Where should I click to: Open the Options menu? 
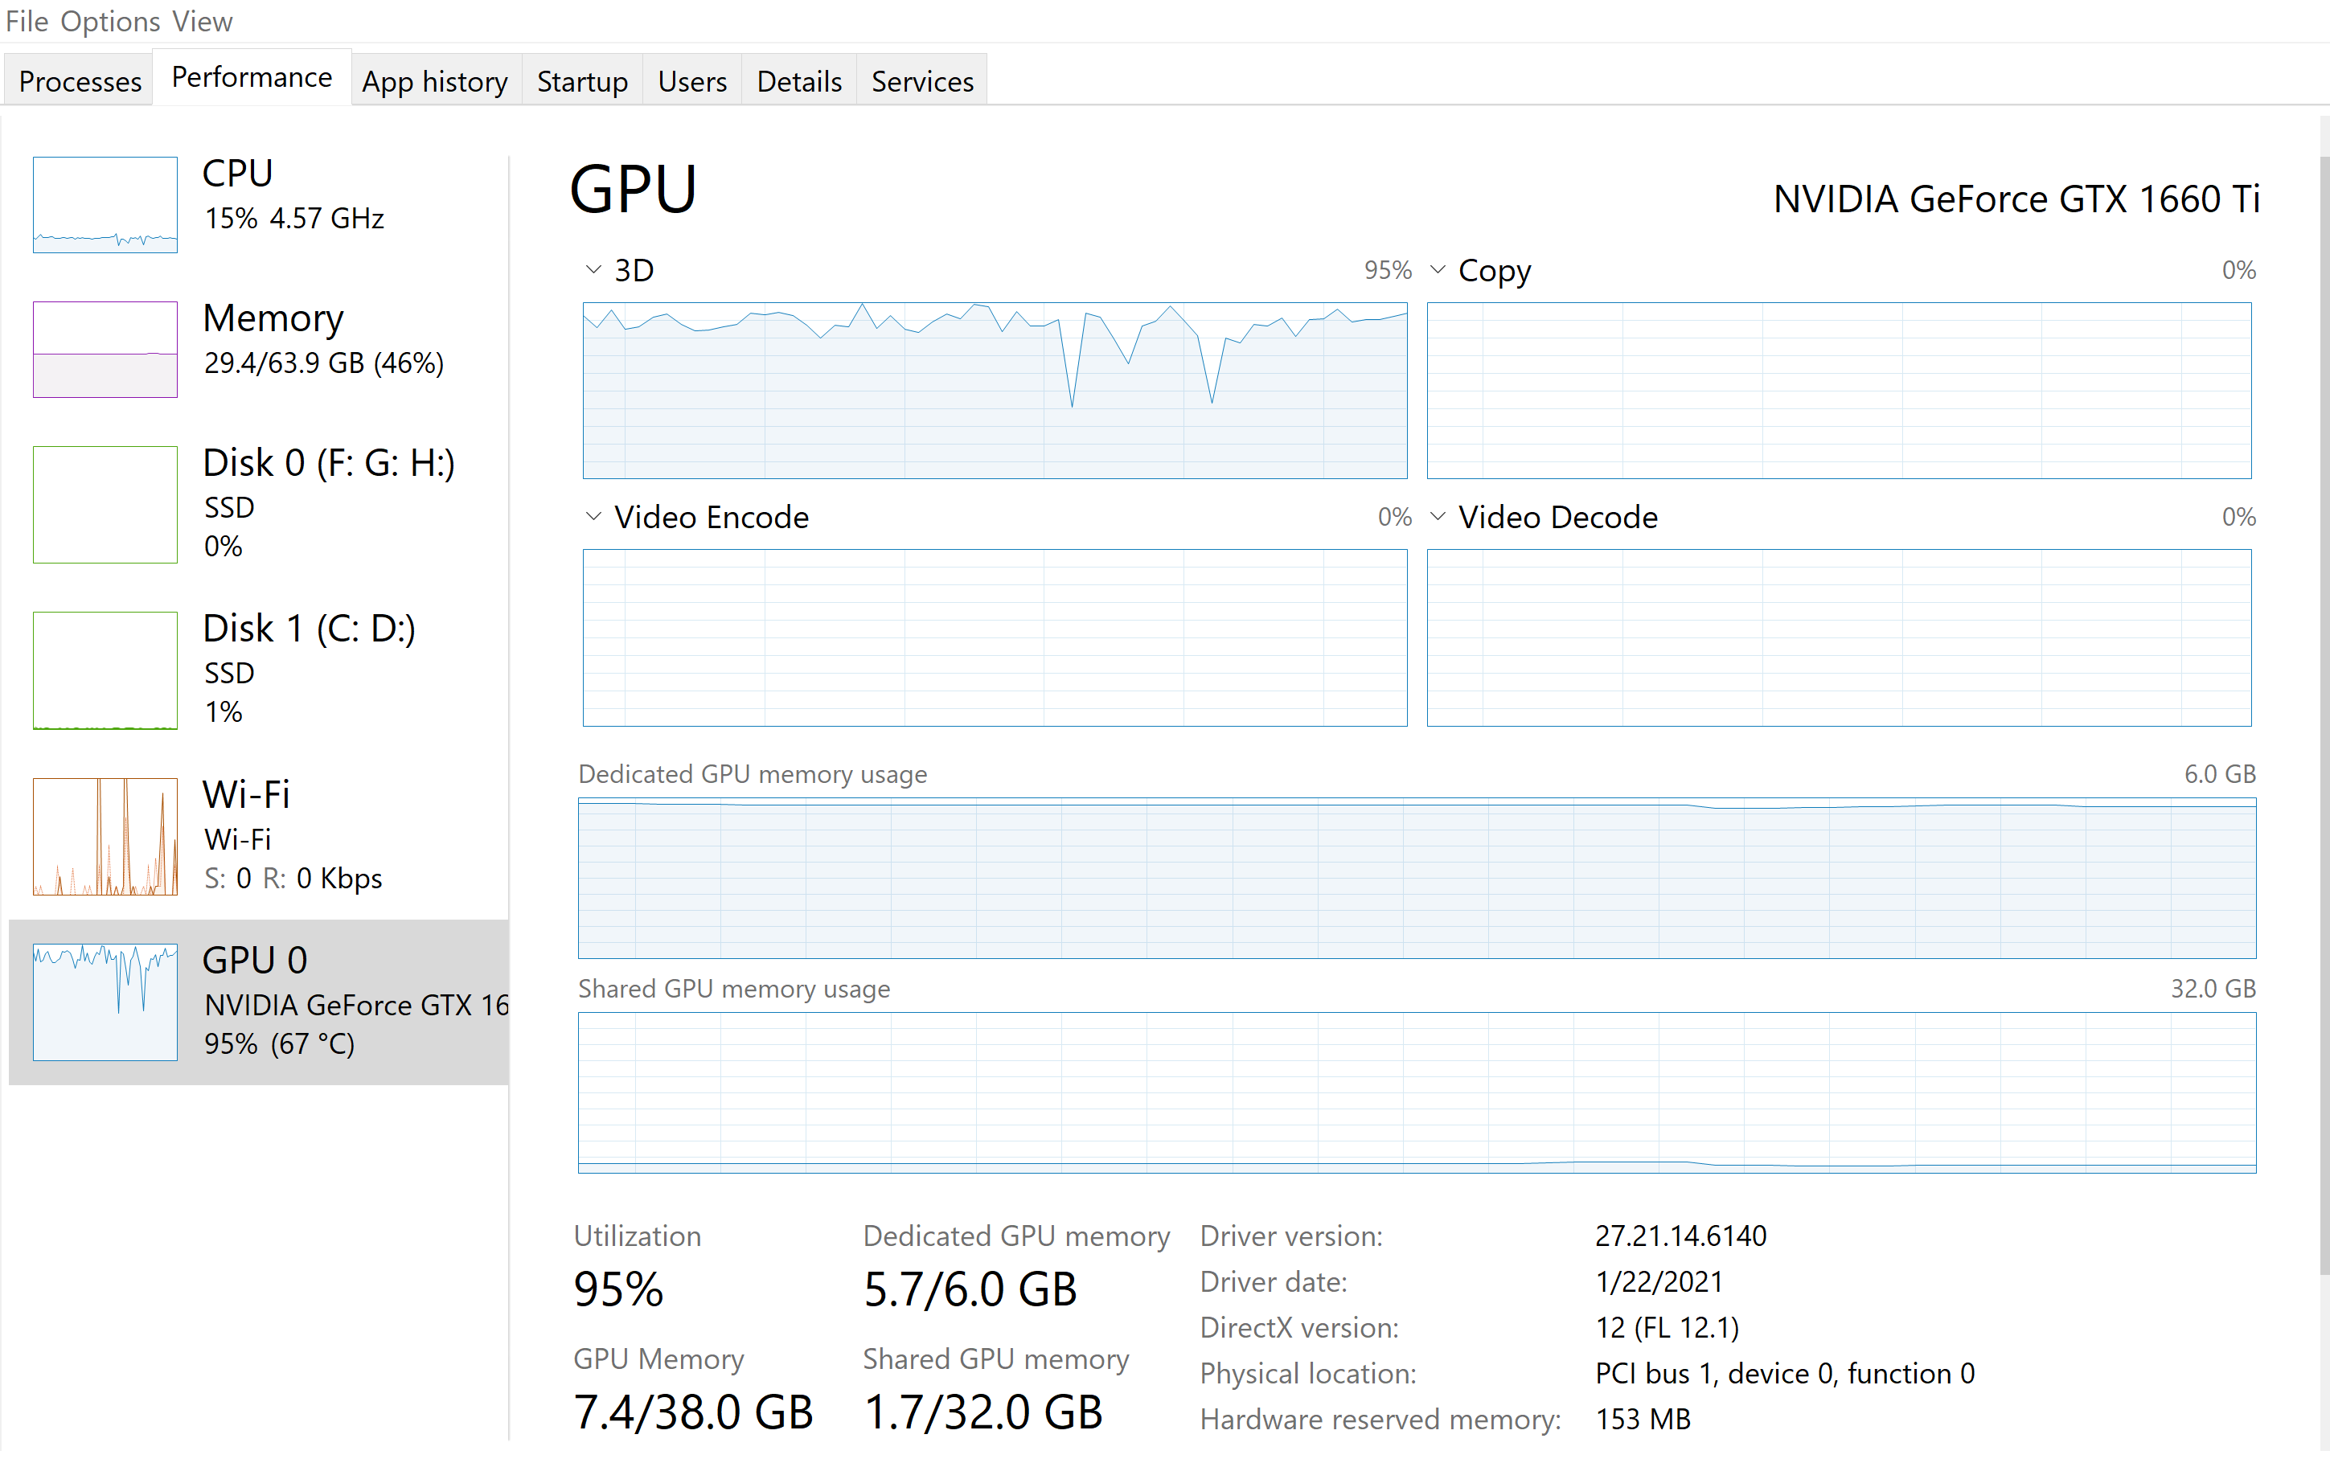[110, 21]
